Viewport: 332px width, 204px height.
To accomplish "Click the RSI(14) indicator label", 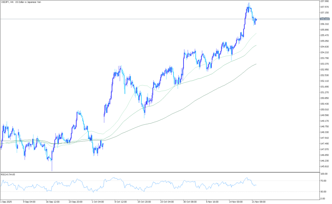I will click(x=8, y=174).
